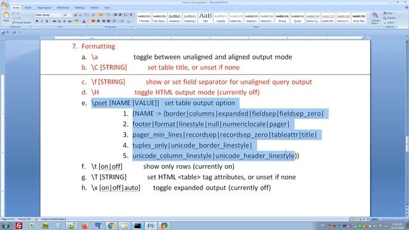Click the Windows Start button

5,226
